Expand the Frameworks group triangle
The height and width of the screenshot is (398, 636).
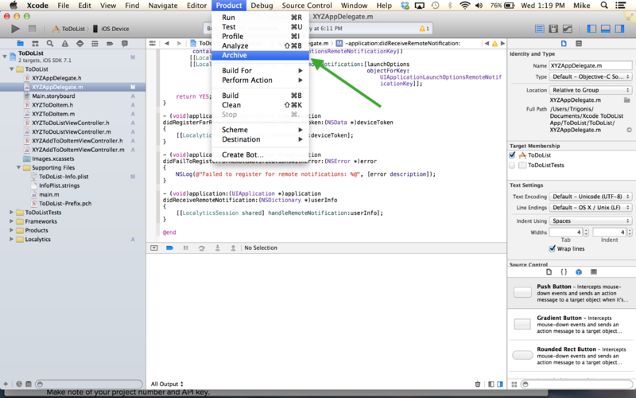[12, 221]
